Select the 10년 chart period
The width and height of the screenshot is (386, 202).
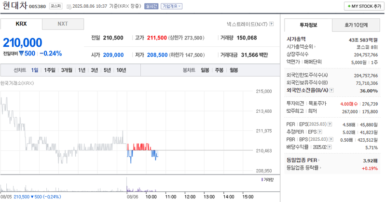tap(122, 70)
